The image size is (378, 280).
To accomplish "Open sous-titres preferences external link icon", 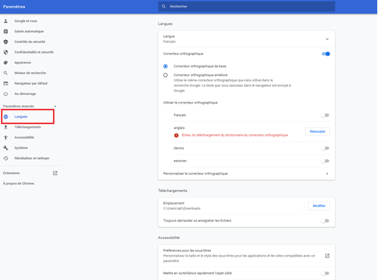I will [x=327, y=256].
